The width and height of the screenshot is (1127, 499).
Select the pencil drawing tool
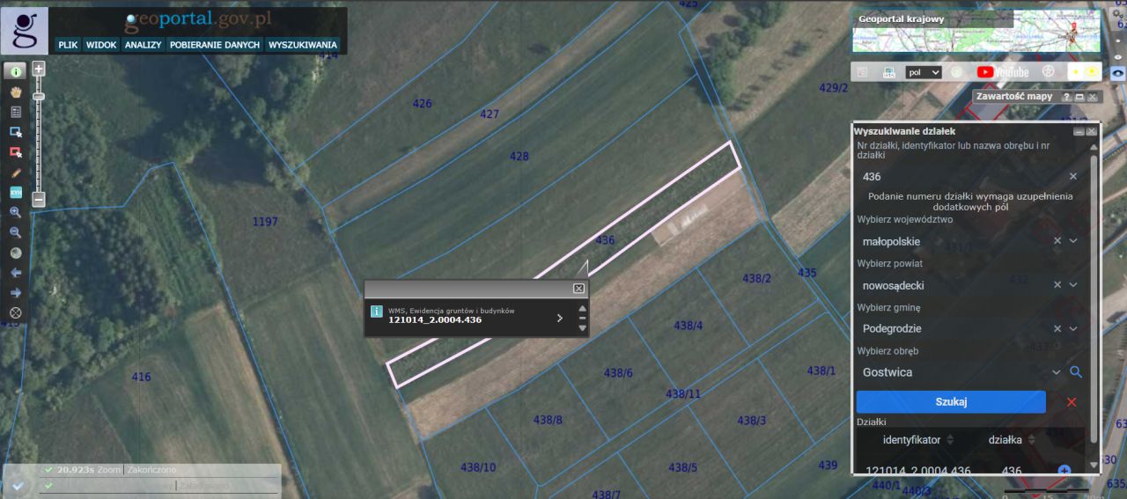pos(16,172)
